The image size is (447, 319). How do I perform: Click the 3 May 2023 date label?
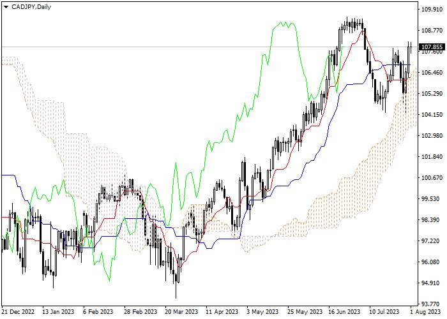[262, 311]
